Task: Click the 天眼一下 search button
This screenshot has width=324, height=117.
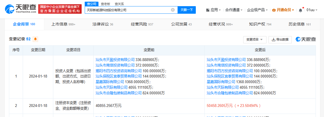Action: pyautogui.click(x=187, y=10)
